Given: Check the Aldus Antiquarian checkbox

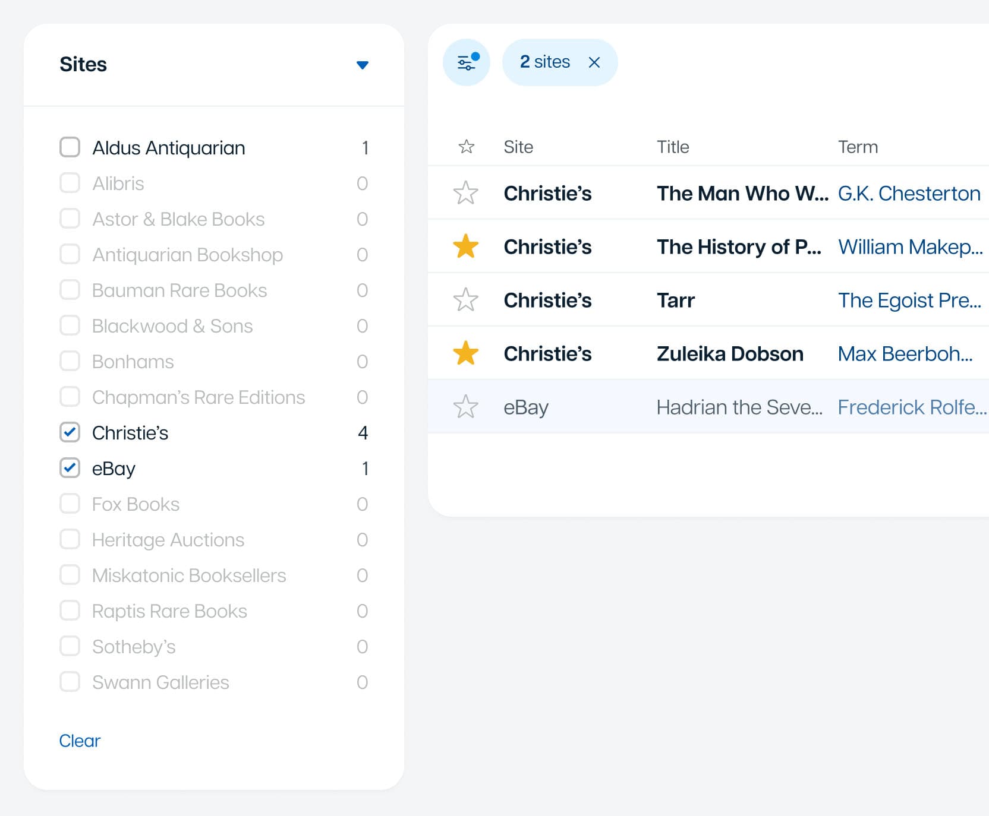Looking at the screenshot, I should point(70,147).
